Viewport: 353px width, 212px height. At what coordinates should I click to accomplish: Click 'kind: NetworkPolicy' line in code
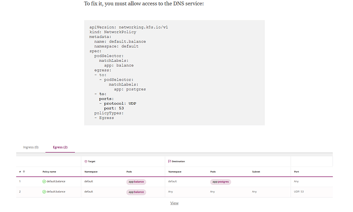click(x=113, y=32)
